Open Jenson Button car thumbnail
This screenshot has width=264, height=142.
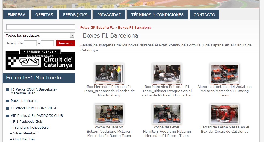[x=109, y=114]
